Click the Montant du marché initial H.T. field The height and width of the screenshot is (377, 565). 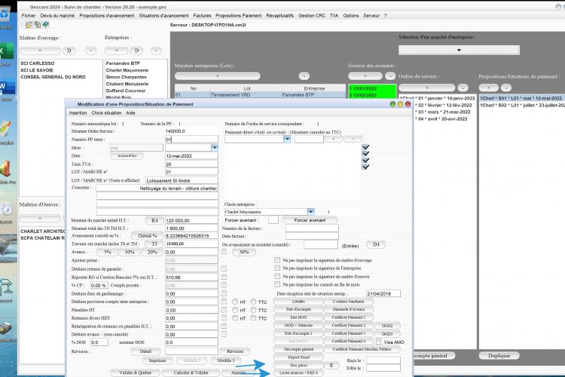191,220
